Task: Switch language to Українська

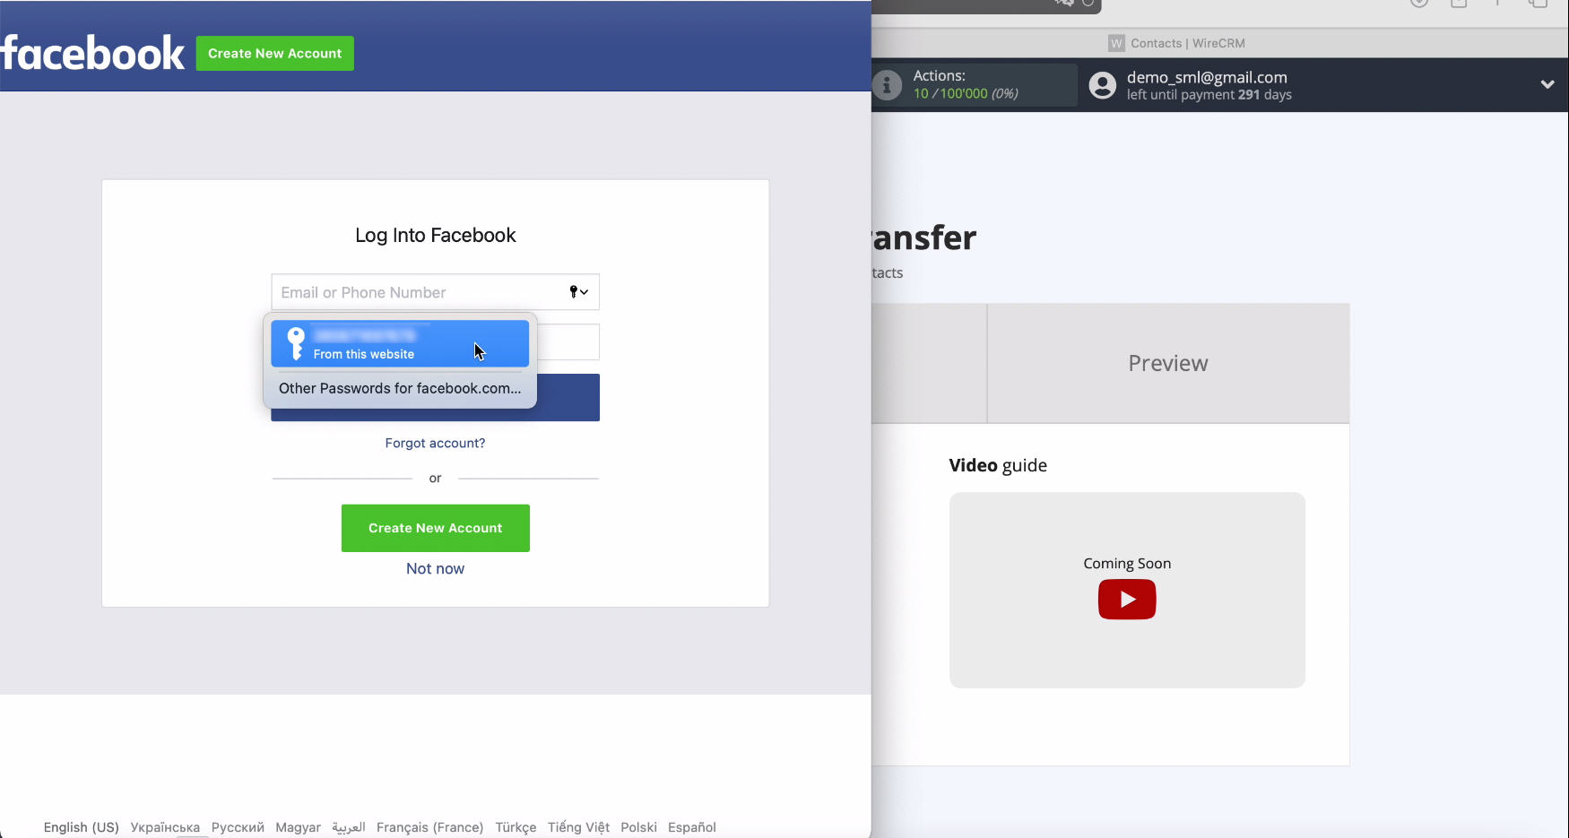Action: tap(165, 827)
